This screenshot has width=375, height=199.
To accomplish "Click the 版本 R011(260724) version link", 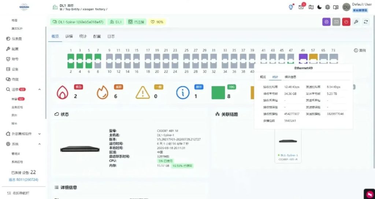I will tap(24, 180).
